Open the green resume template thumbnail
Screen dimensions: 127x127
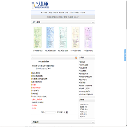click(37, 38)
